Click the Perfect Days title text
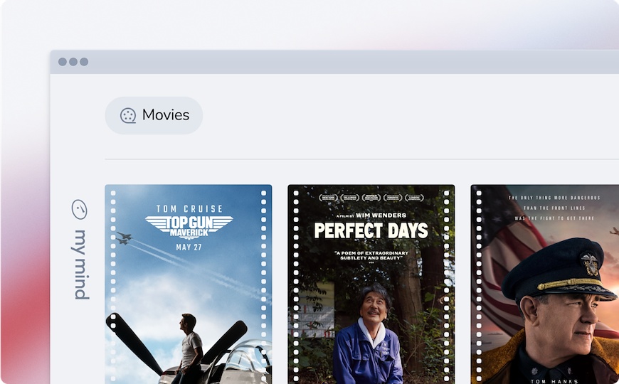The image size is (619, 384). point(371,230)
